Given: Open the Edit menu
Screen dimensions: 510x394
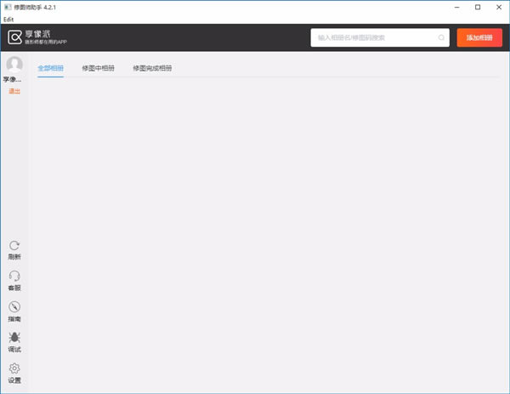Looking at the screenshot, I should tap(8, 20).
